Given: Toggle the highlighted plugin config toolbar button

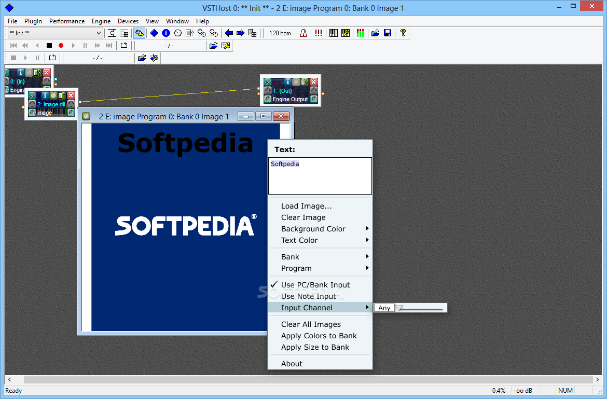Looking at the screenshot, I should [140, 33].
